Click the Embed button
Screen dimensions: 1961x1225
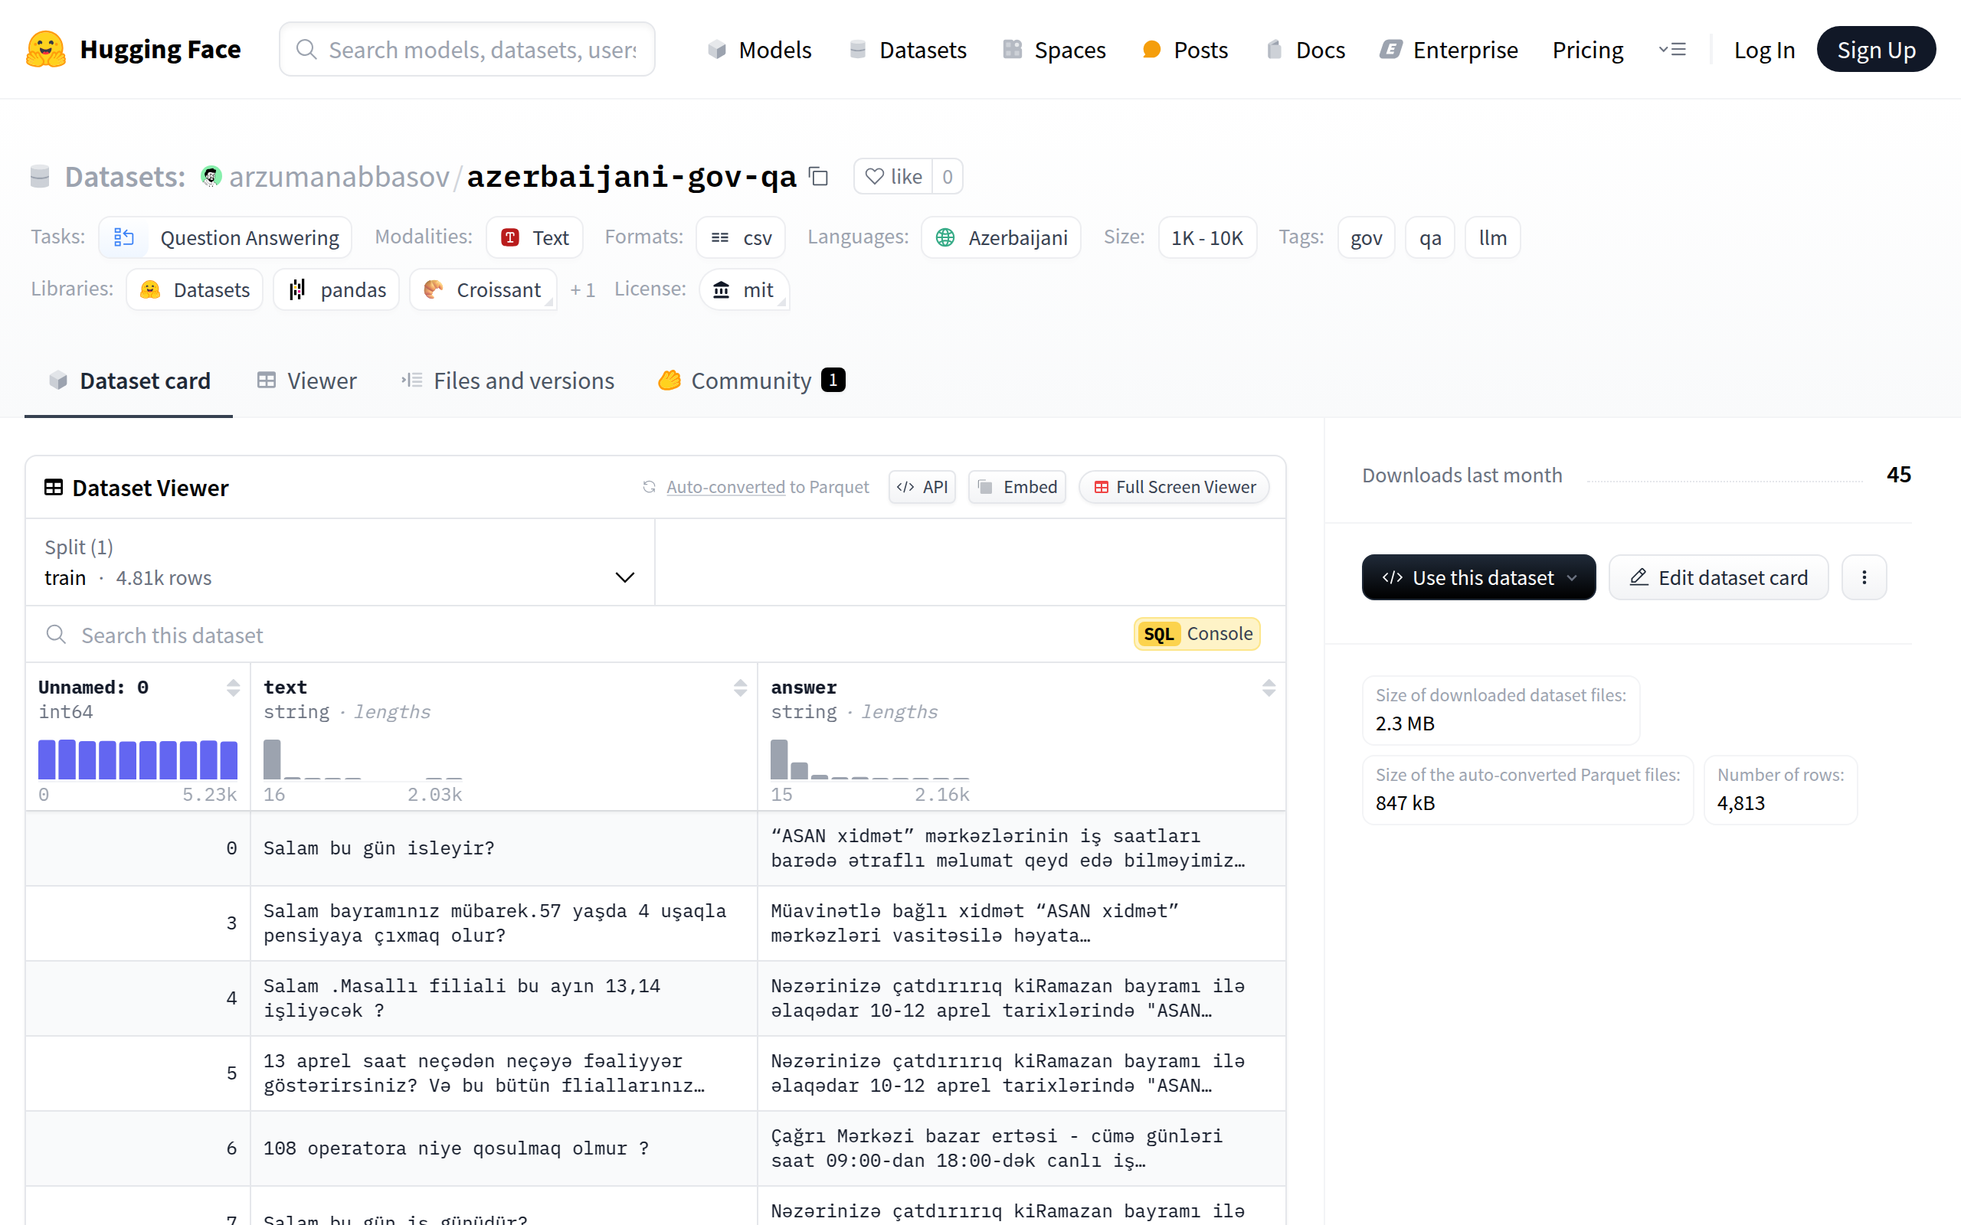click(x=1017, y=487)
